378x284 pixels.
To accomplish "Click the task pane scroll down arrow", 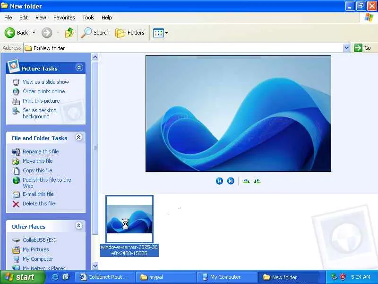I will (95, 266).
